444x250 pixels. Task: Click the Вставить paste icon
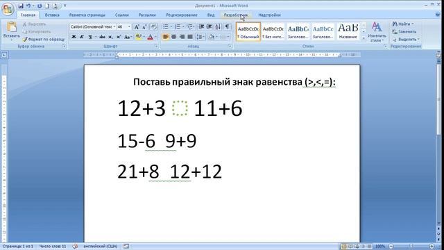(x=12, y=27)
